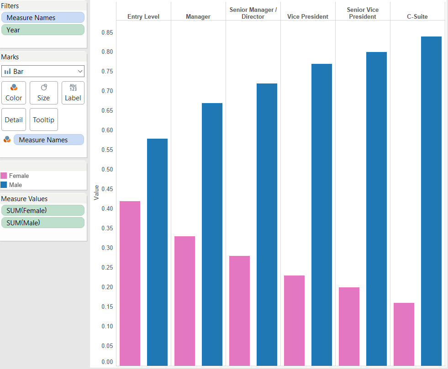Select the C-Suite male blue bar
This screenshot has height=369, width=448.
point(432,201)
